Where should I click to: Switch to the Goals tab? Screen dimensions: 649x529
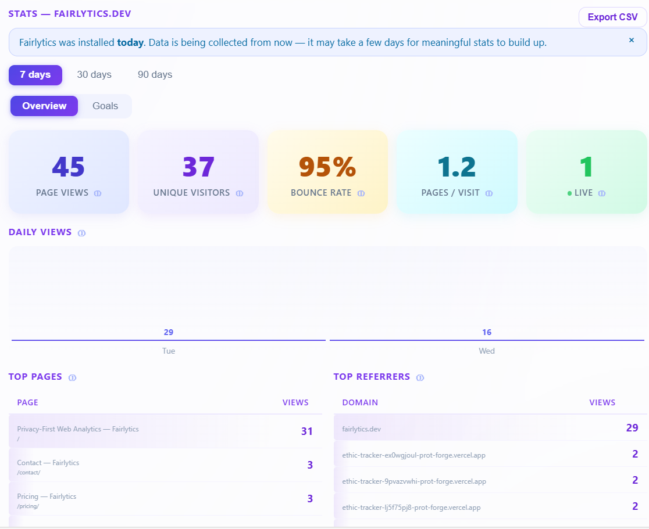click(x=105, y=106)
